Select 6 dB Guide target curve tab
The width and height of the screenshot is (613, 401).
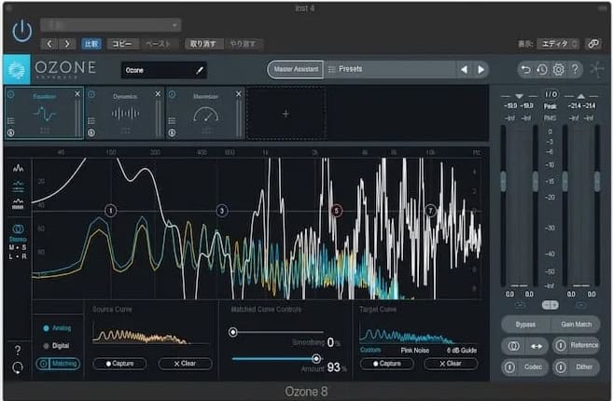462,351
